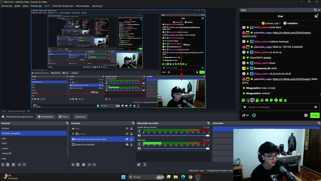Open Audio del escritorio options menu
This screenshot has width=321, height=181.
click(x=139, y=131)
